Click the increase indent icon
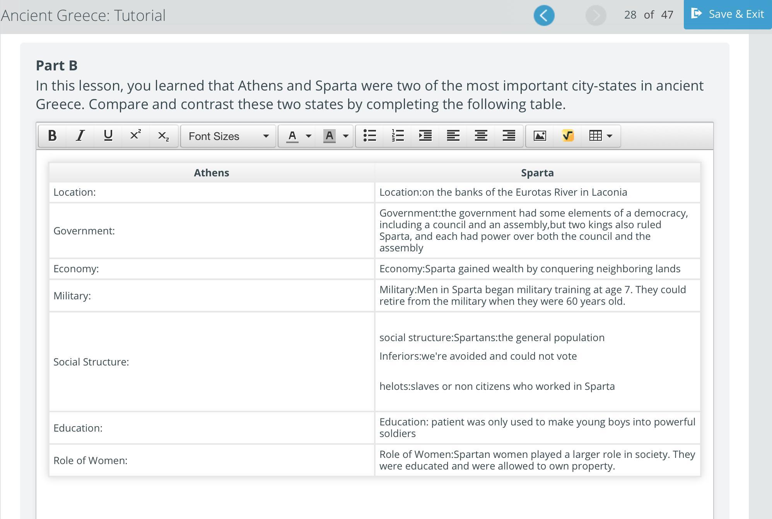This screenshot has width=772, height=519. 425,136
